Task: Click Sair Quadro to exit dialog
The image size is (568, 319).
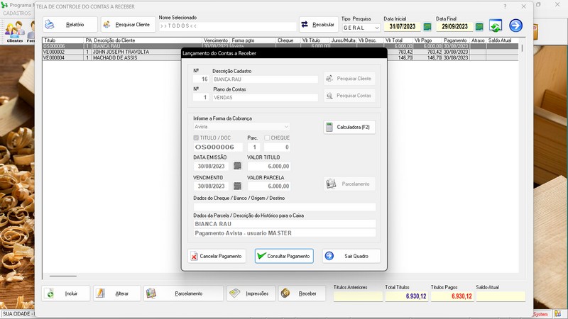Action: tap(351, 256)
